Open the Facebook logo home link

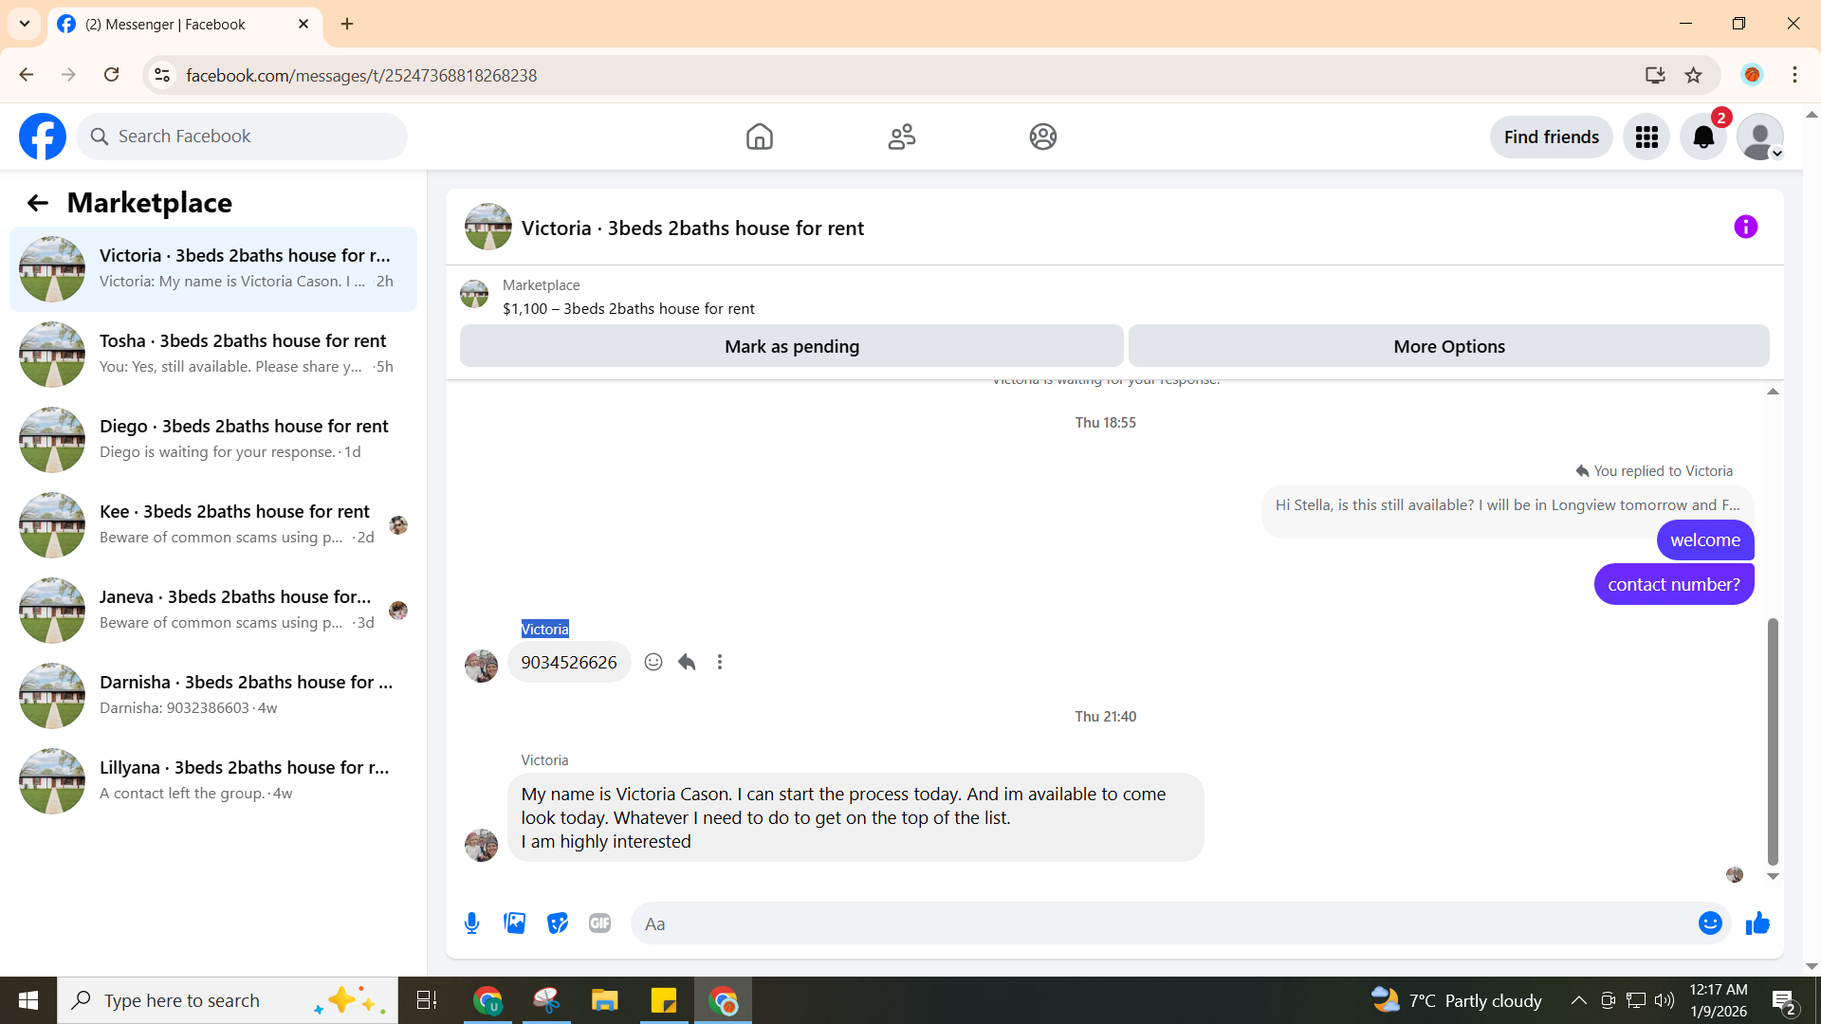pyautogui.click(x=43, y=137)
